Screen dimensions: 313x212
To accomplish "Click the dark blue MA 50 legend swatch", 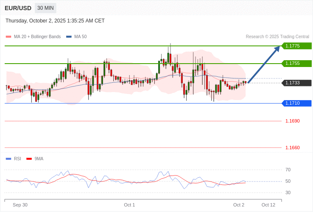I will point(69,37).
